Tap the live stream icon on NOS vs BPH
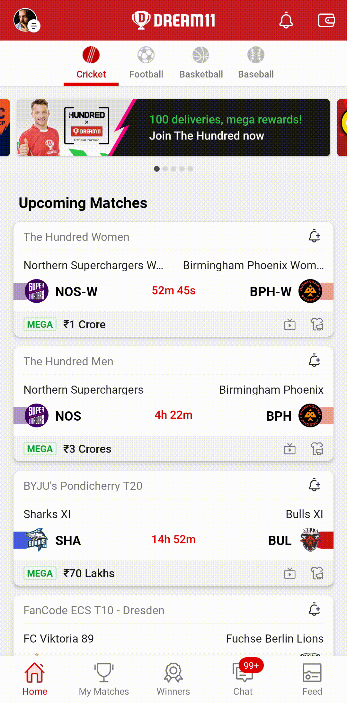The image size is (347, 703). click(x=290, y=449)
